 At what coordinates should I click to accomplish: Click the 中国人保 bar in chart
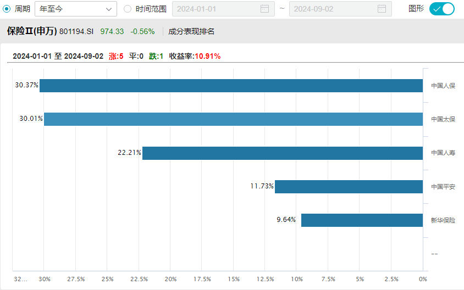point(231,86)
